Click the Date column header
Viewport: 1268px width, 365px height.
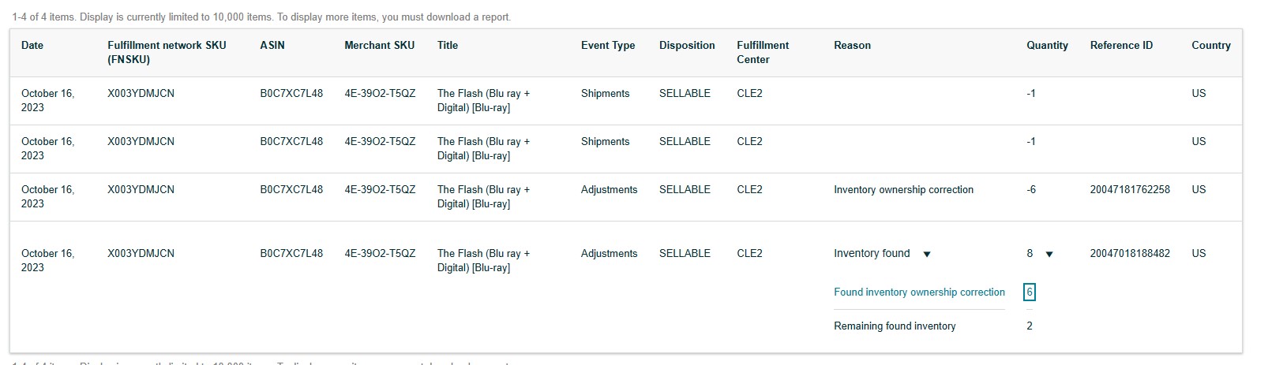[x=32, y=45]
